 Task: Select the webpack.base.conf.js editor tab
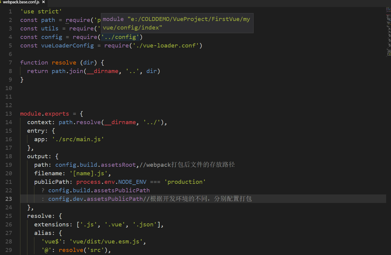pos(23,2)
